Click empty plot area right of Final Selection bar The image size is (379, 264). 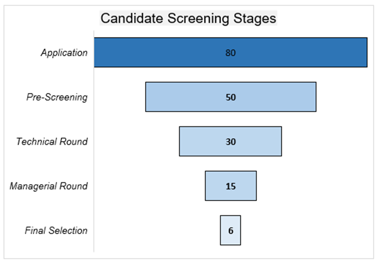coord(304,230)
